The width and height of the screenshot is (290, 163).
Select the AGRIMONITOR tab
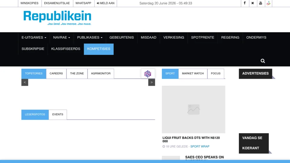coord(101,74)
